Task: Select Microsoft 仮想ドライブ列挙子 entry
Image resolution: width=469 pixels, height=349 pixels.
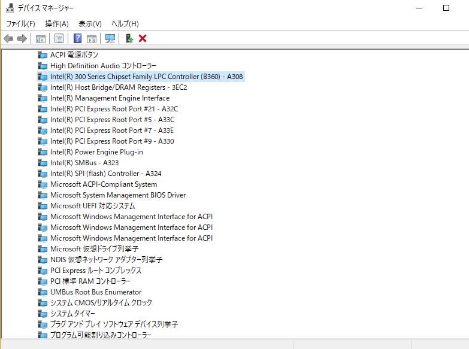Action: coord(95,249)
